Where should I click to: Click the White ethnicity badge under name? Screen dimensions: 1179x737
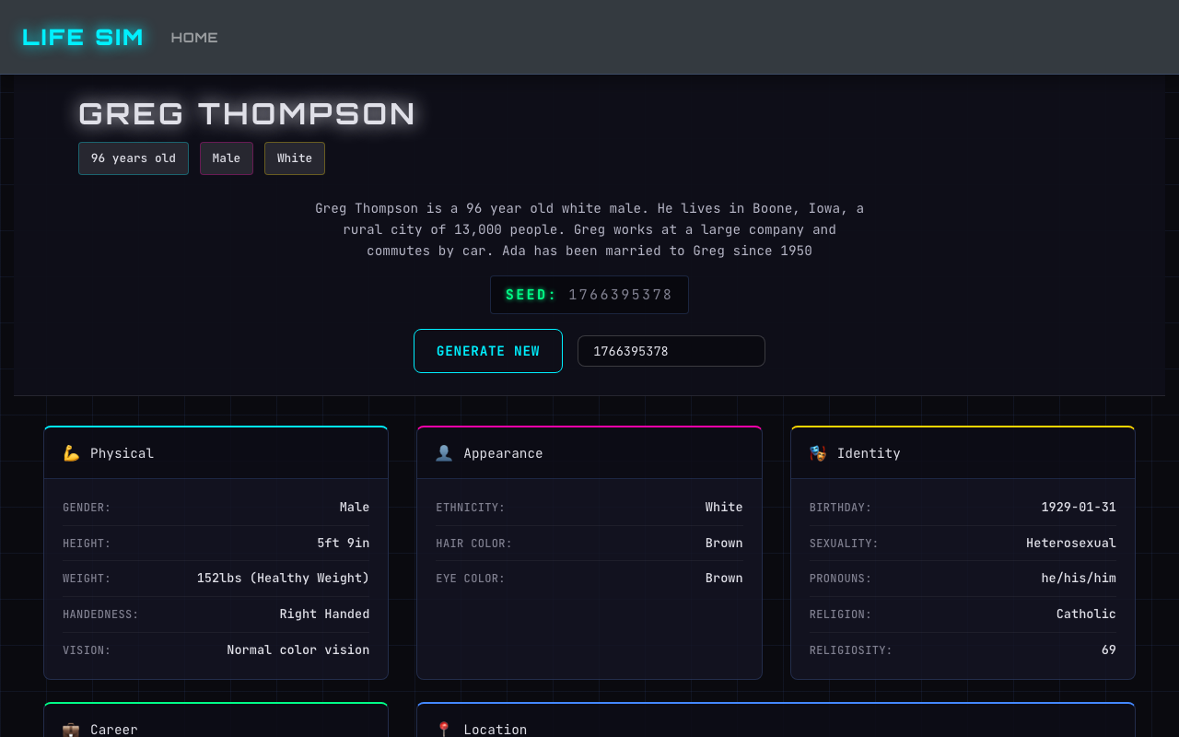295,158
